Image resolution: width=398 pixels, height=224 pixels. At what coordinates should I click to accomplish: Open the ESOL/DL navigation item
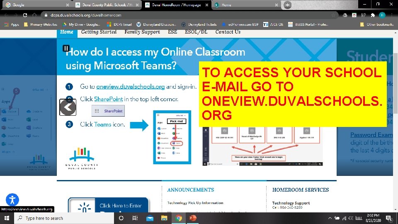(x=196, y=32)
